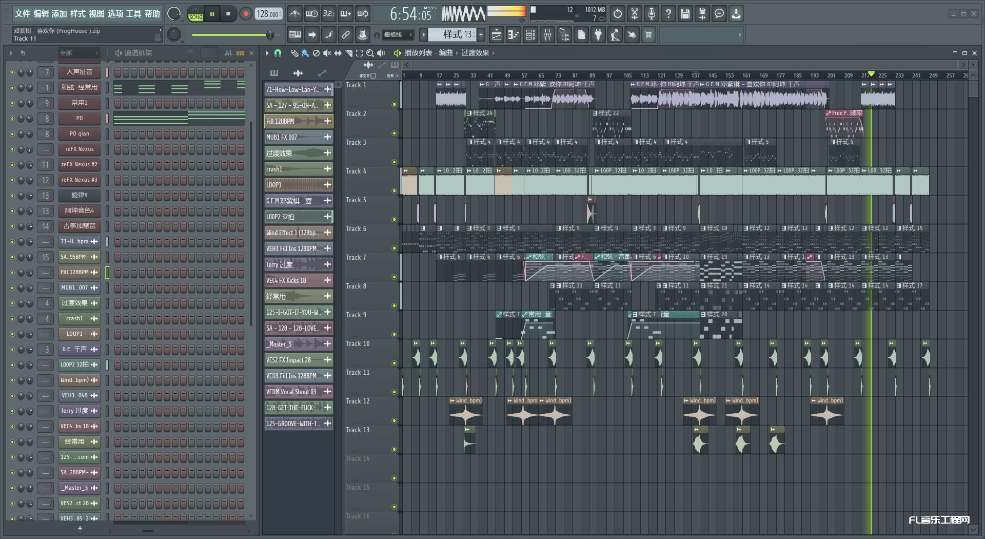Enable wait for input before recording
The height and width of the screenshot is (539, 985).
click(x=311, y=14)
